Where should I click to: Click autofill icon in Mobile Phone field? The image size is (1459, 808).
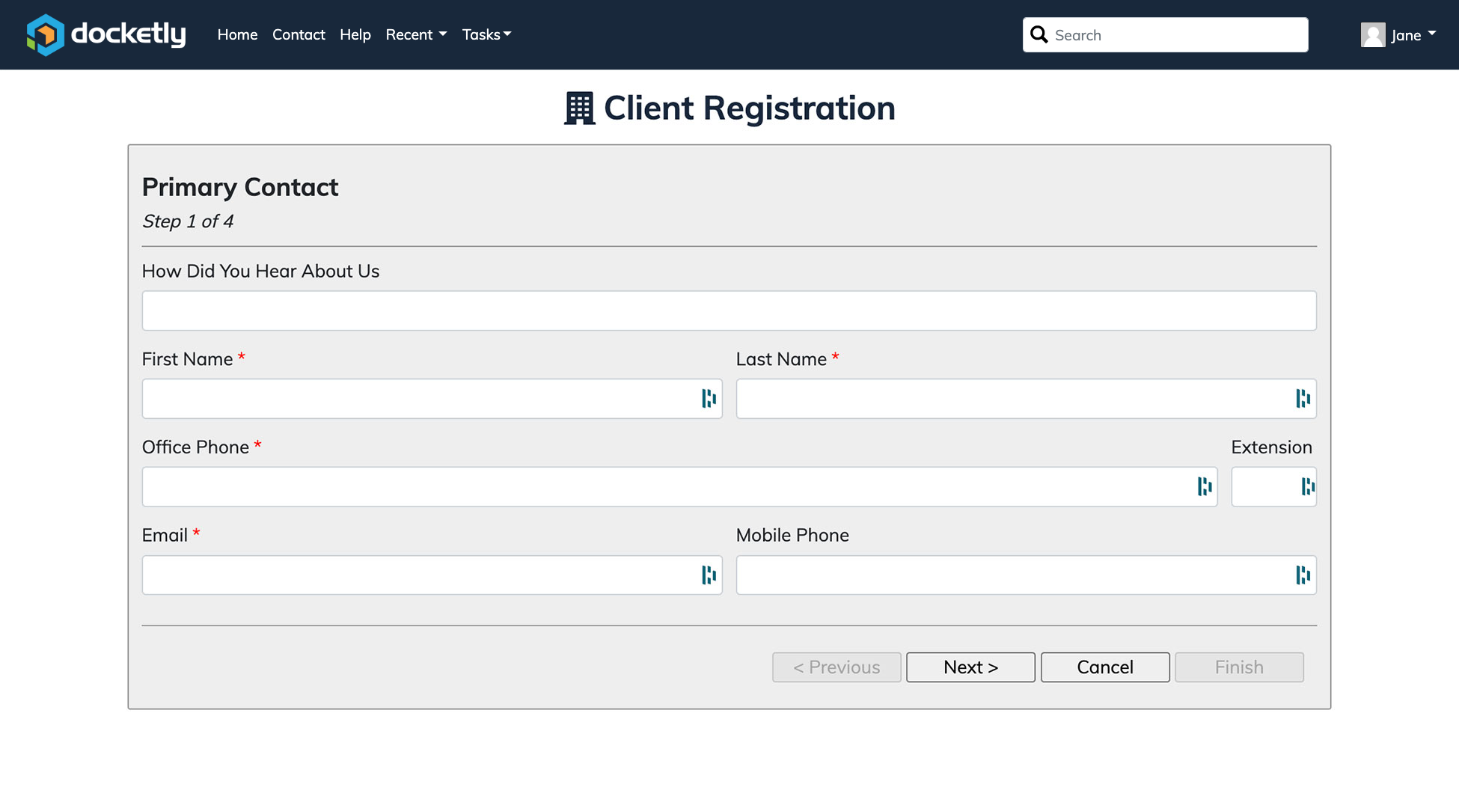coord(1303,575)
